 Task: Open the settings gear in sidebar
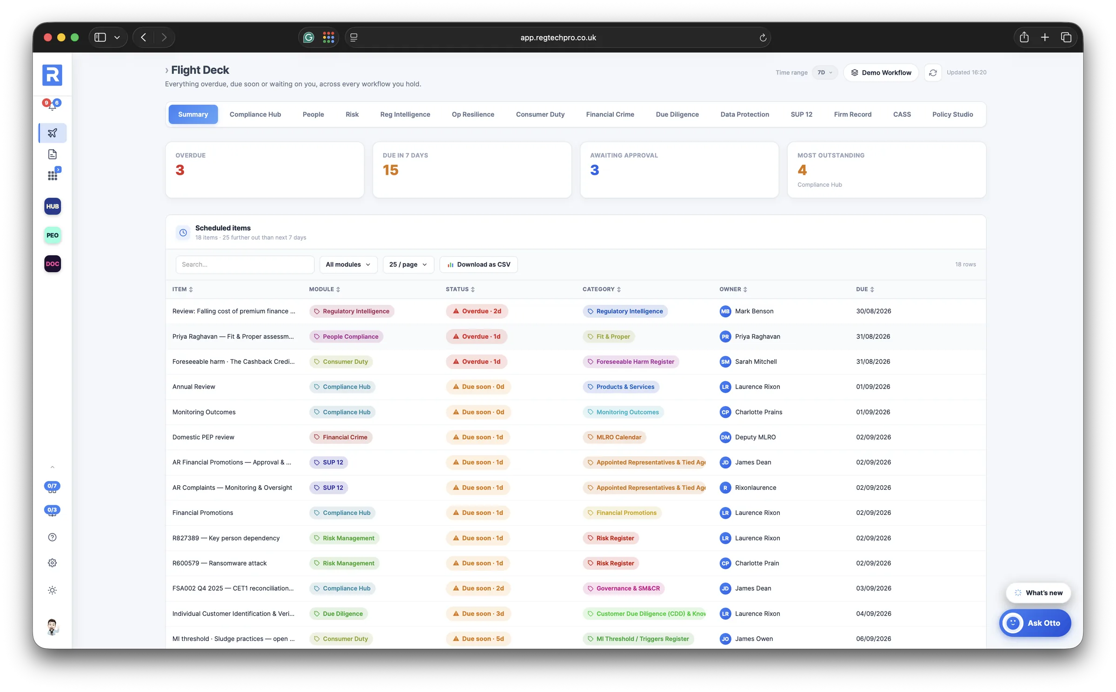click(x=52, y=563)
